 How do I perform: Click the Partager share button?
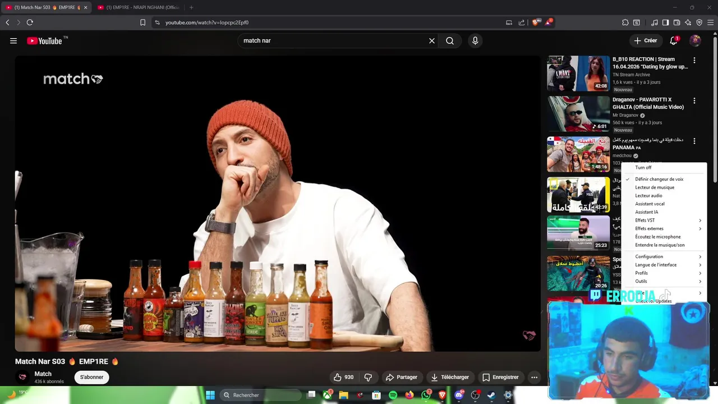[x=402, y=377]
